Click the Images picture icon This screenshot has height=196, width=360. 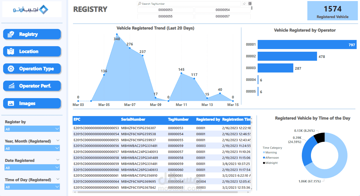(x=11, y=103)
